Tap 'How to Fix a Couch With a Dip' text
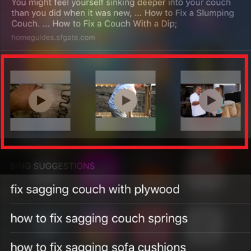251x251 pixels. tap(114, 24)
